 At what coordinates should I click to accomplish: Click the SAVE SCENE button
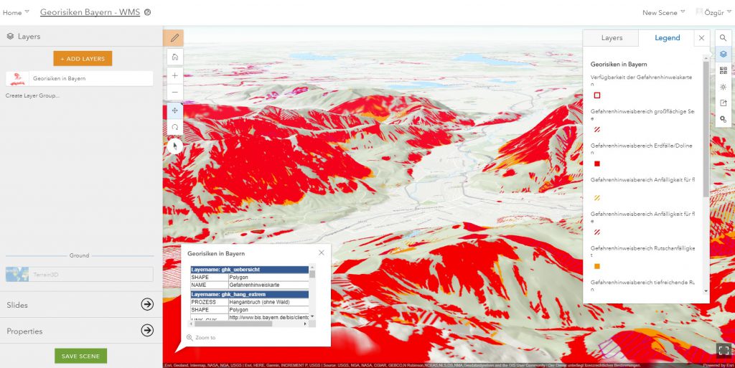pos(80,356)
